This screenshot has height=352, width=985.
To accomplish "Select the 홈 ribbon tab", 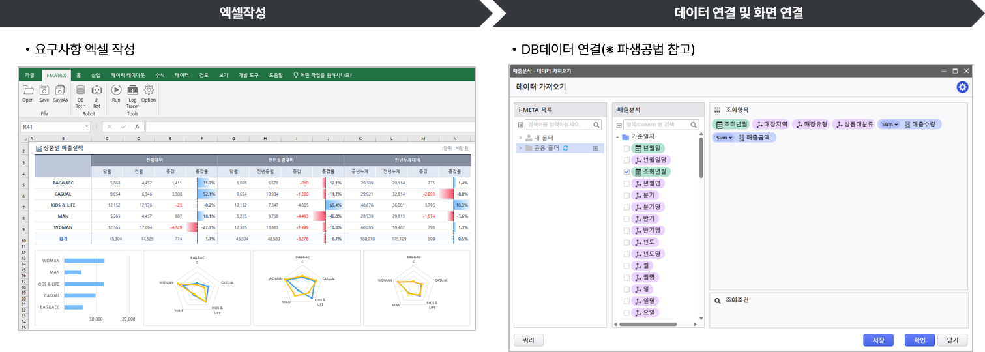I will [x=79, y=75].
